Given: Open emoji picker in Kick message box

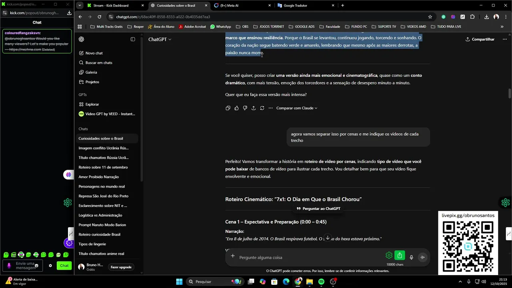Looking at the screenshot, I should [36, 266].
